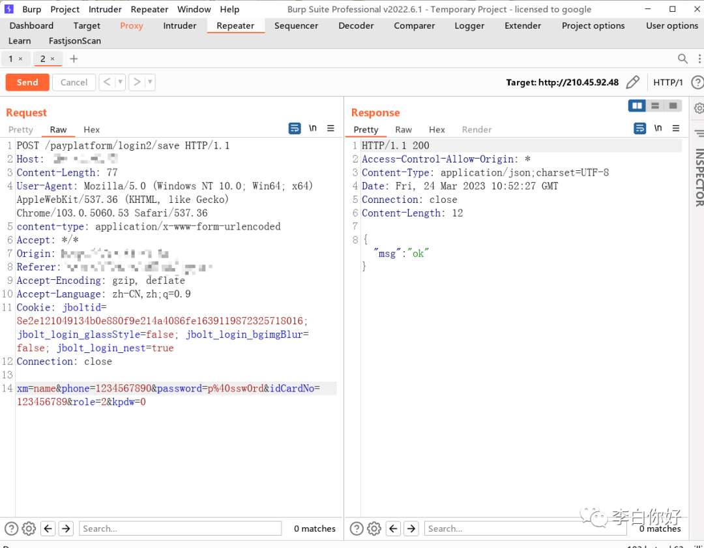Switch to the Decoder tab

point(356,25)
